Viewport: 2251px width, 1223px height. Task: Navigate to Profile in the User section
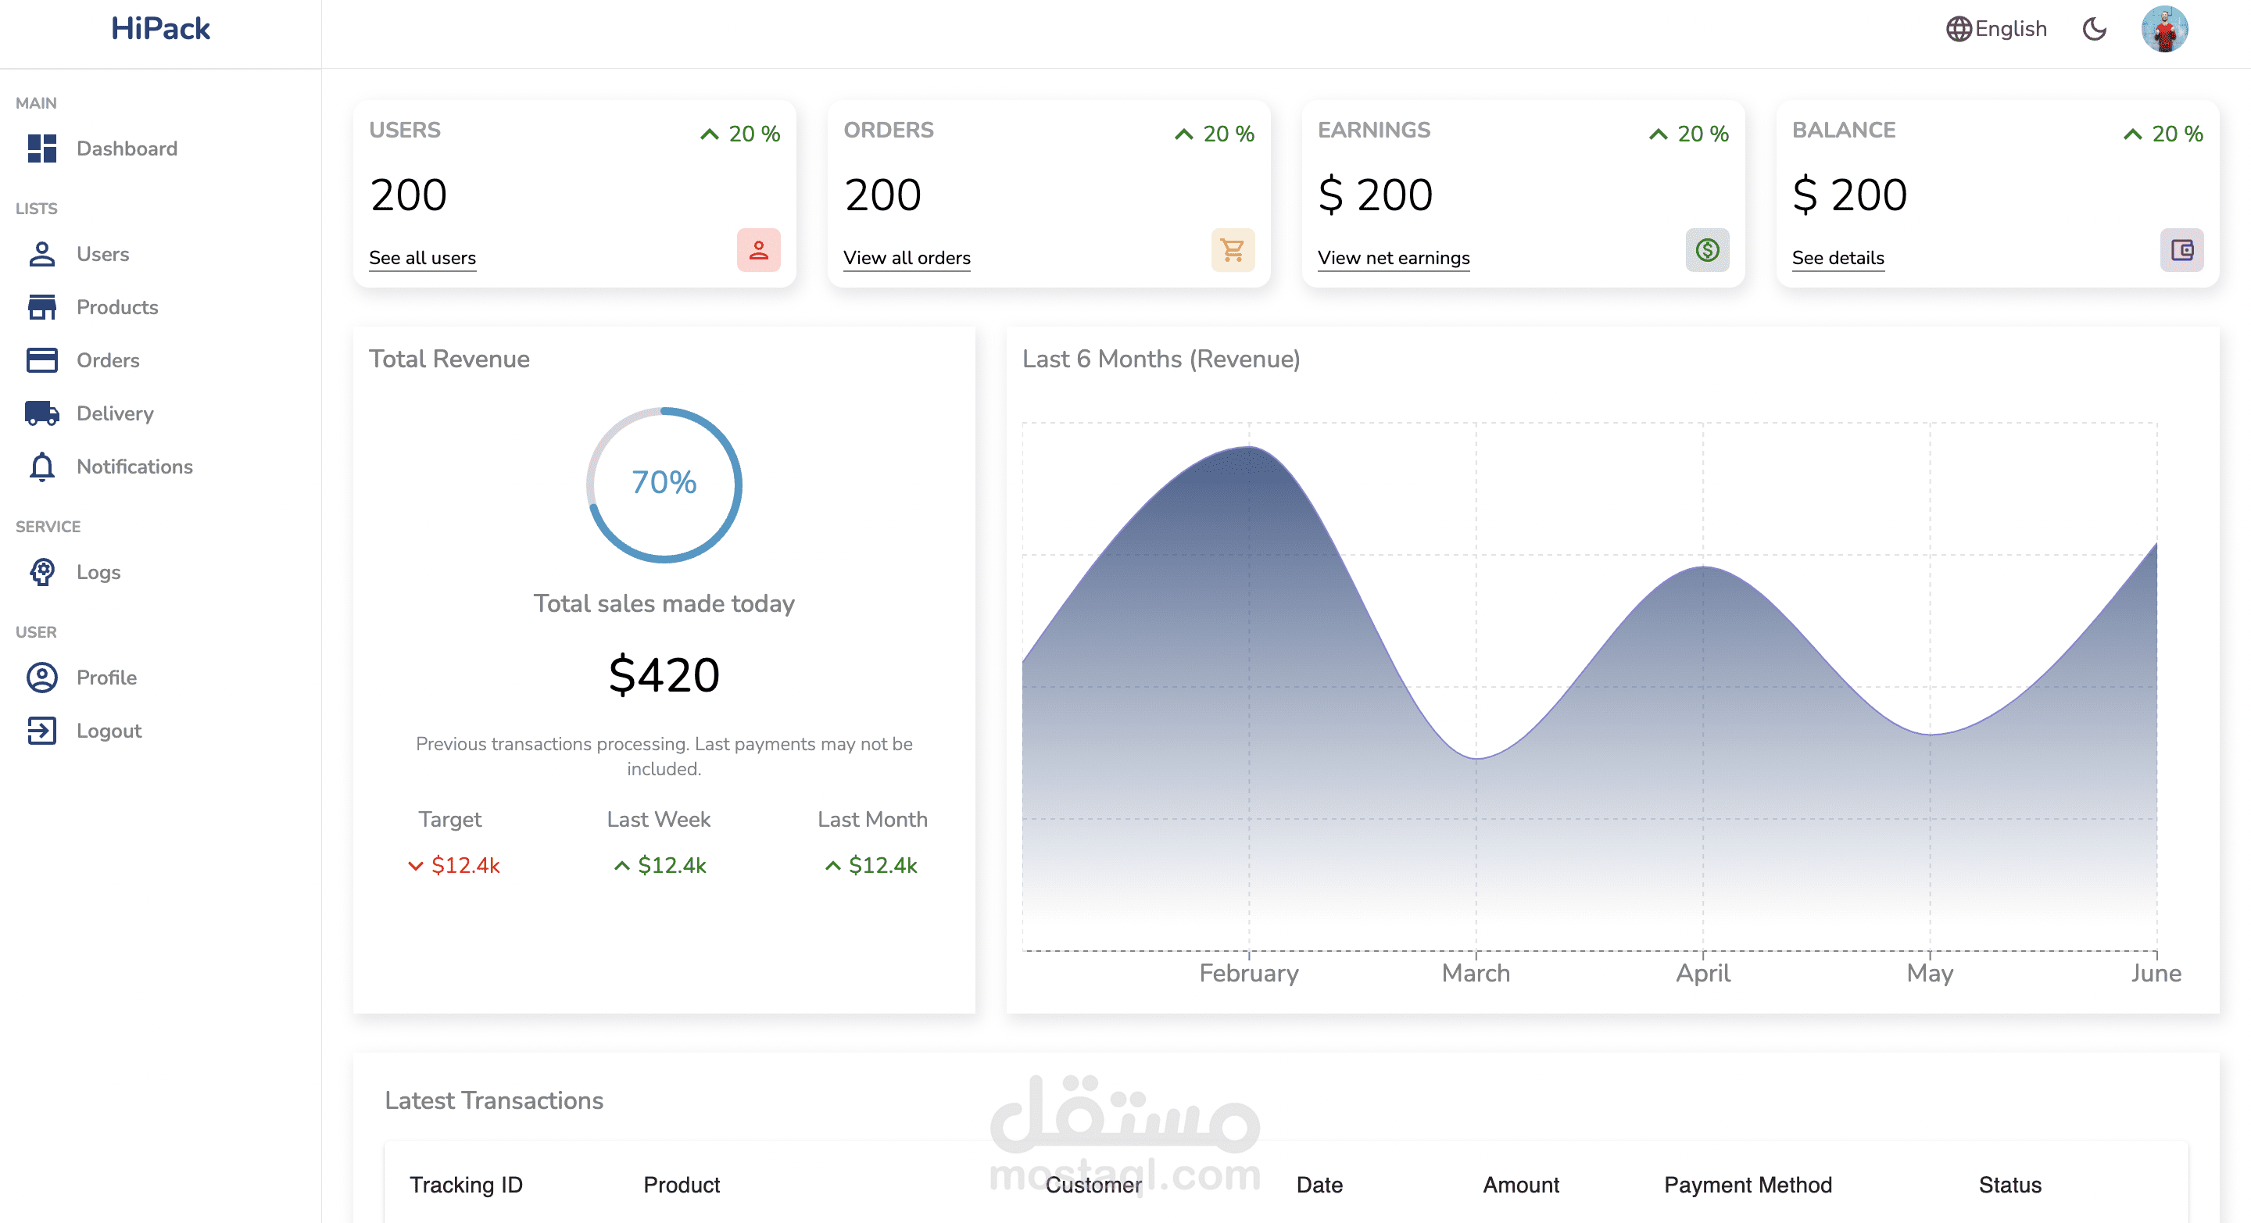(106, 678)
